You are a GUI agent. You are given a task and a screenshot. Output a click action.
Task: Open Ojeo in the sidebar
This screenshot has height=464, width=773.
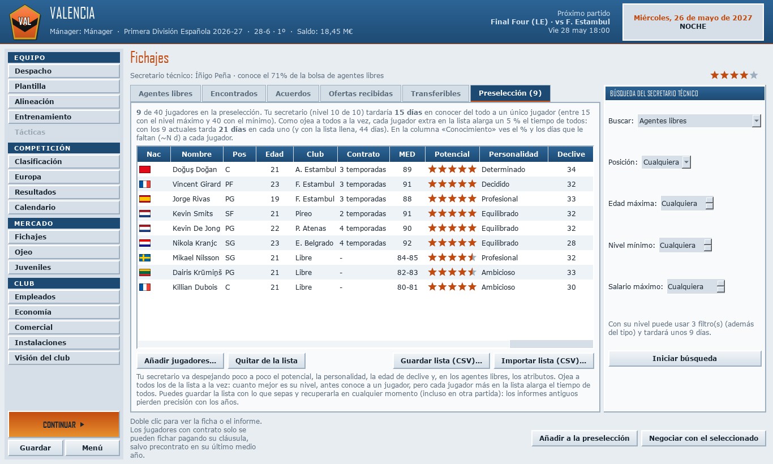pos(64,252)
